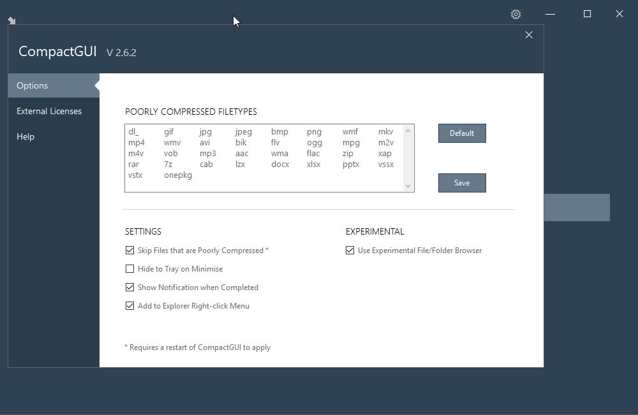Click the 'm4v' filetype entry
This screenshot has width=638, height=415.
136,154
